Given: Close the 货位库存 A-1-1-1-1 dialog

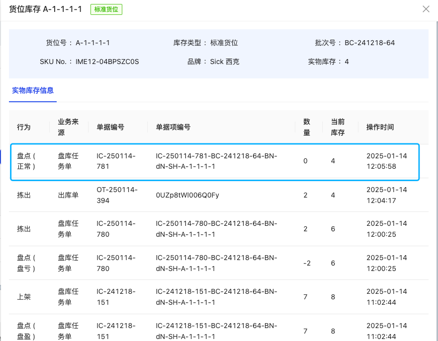Looking at the screenshot, I should pyautogui.click(x=426, y=9).
